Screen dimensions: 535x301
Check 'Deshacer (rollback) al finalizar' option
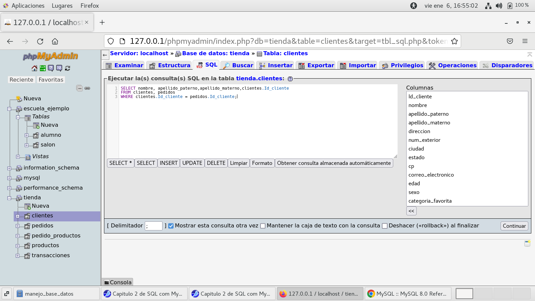pos(385,226)
